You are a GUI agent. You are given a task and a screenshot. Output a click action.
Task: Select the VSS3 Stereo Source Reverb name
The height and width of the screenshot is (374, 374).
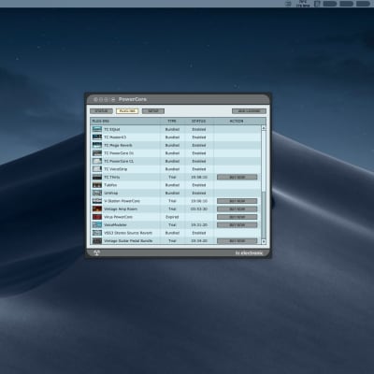(x=128, y=233)
